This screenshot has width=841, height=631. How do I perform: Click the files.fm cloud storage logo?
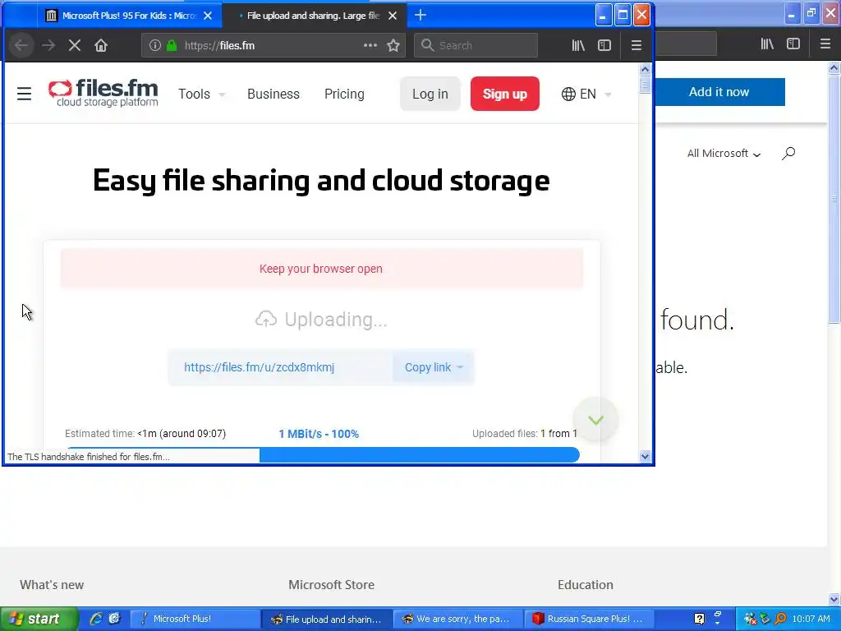point(103,94)
